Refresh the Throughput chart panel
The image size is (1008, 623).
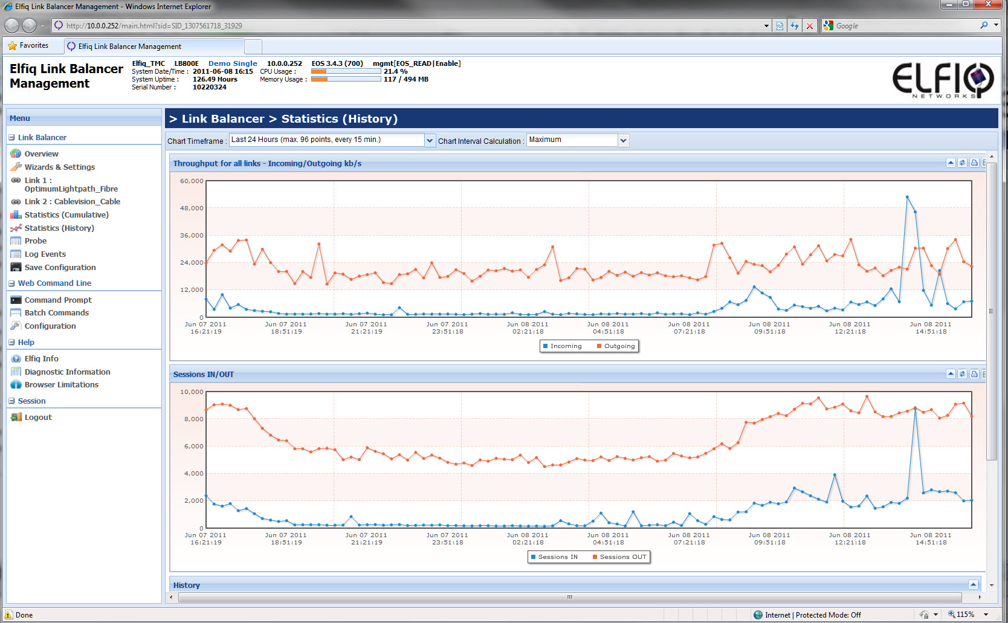962,163
